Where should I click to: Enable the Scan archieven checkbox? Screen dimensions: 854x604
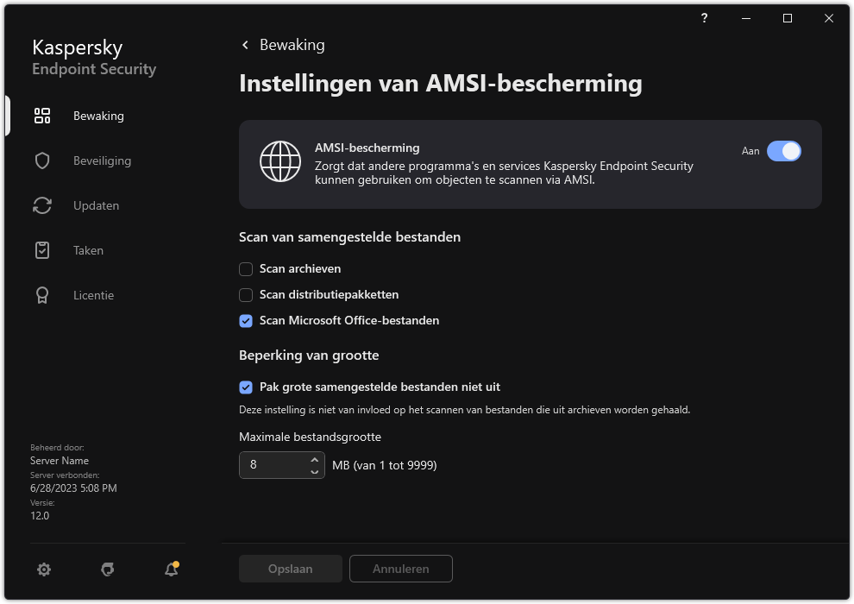click(x=246, y=268)
